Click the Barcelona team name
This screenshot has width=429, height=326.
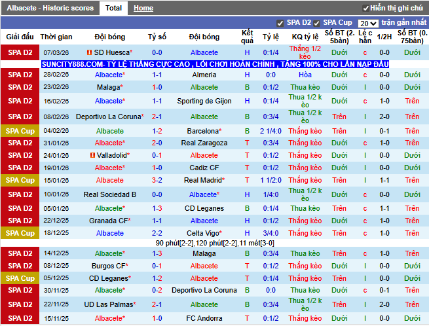[x=203, y=131]
